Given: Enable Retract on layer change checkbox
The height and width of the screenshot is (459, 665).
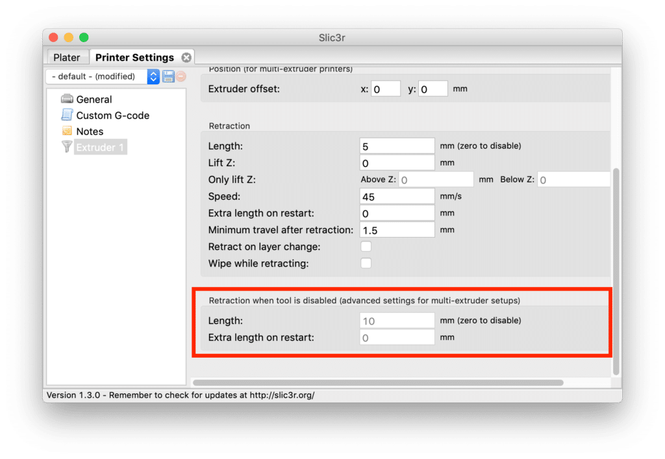Looking at the screenshot, I should pos(366,247).
